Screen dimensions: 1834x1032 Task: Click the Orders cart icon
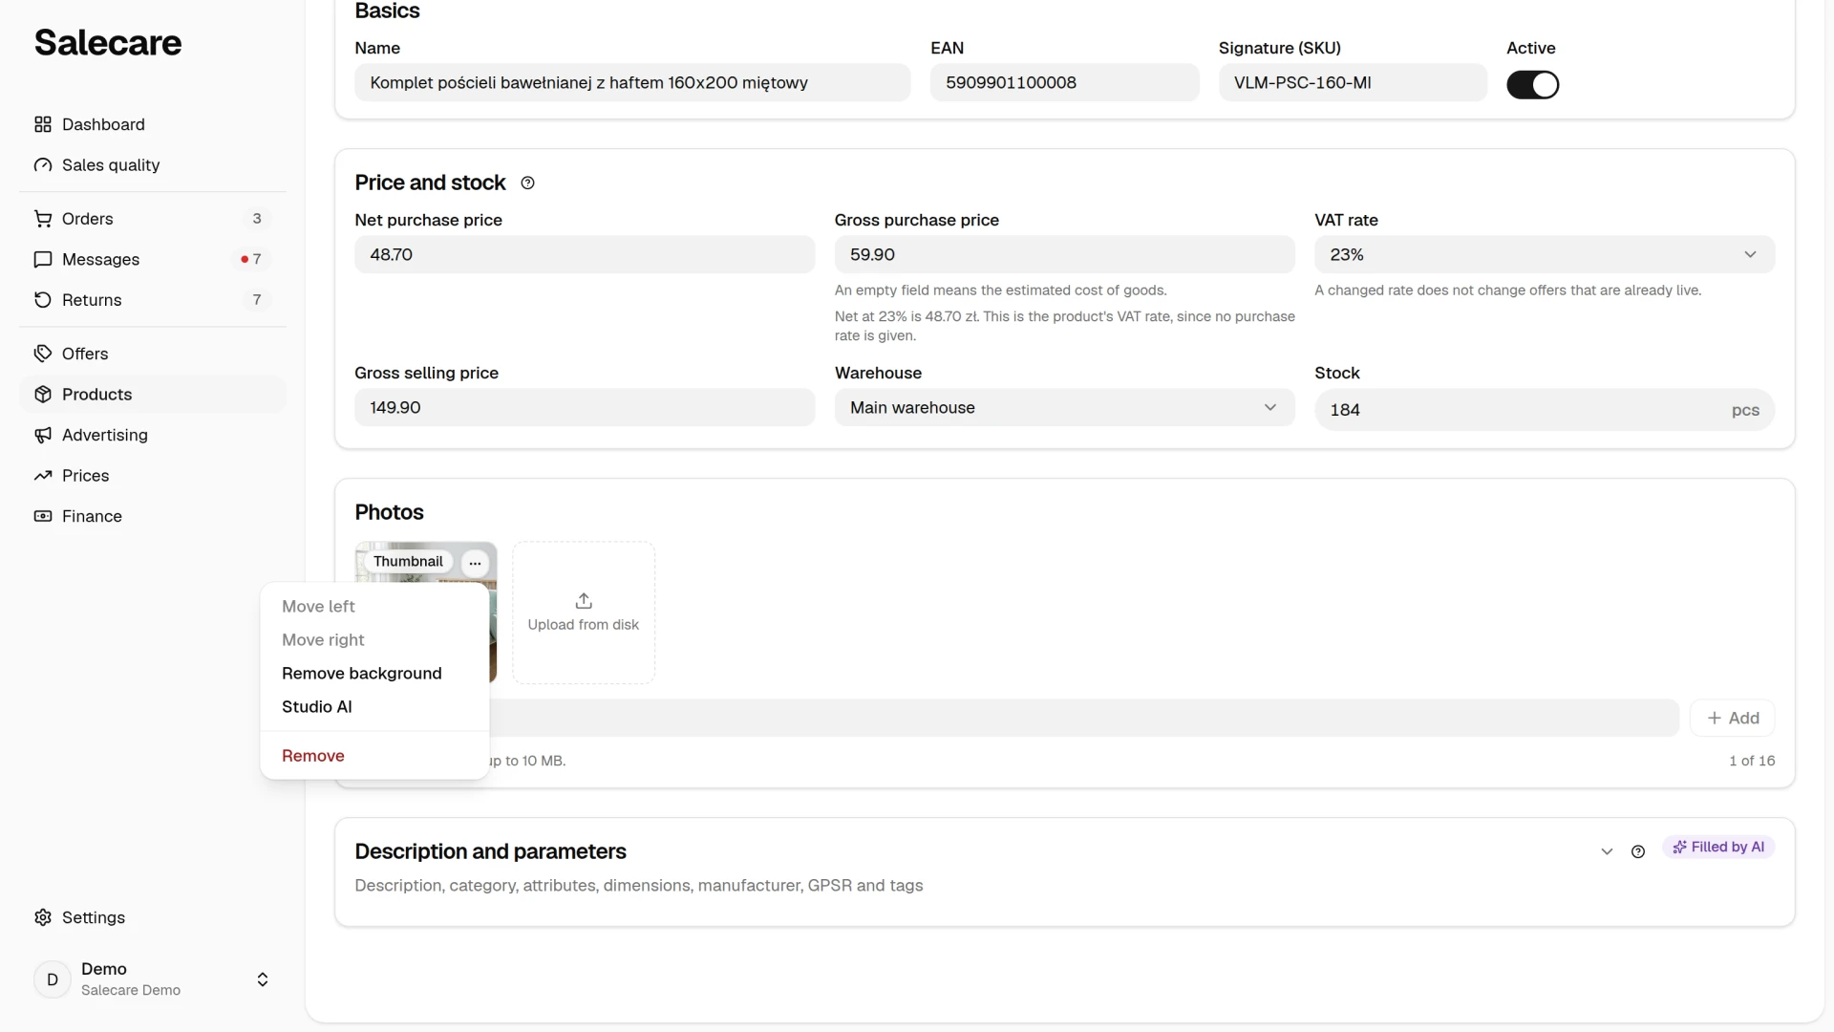(x=43, y=219)
